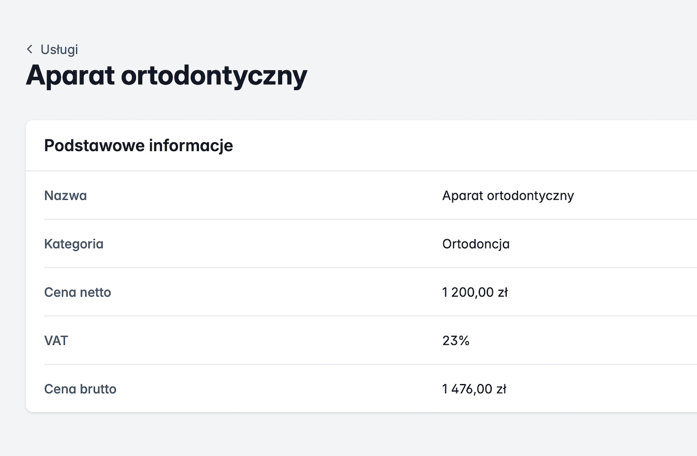Click the Nazwa label
This screenshot has width=697, height=456.
(65, 195)
